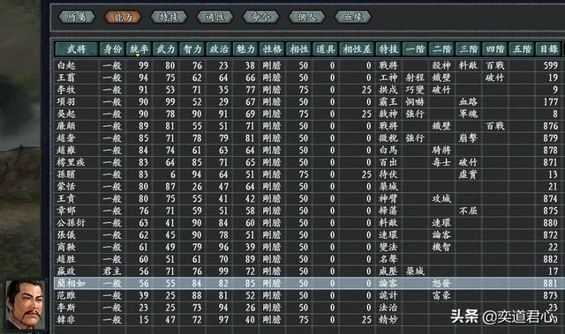Click the 相性差 column header
This screenshot has width=565, height=334.
point(357,48)
